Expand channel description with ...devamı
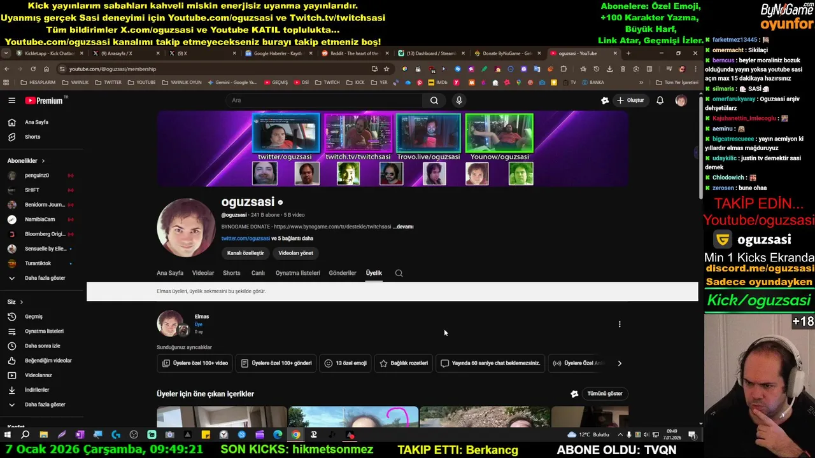Viewport: 815px width, 458px height. (403, 226)
